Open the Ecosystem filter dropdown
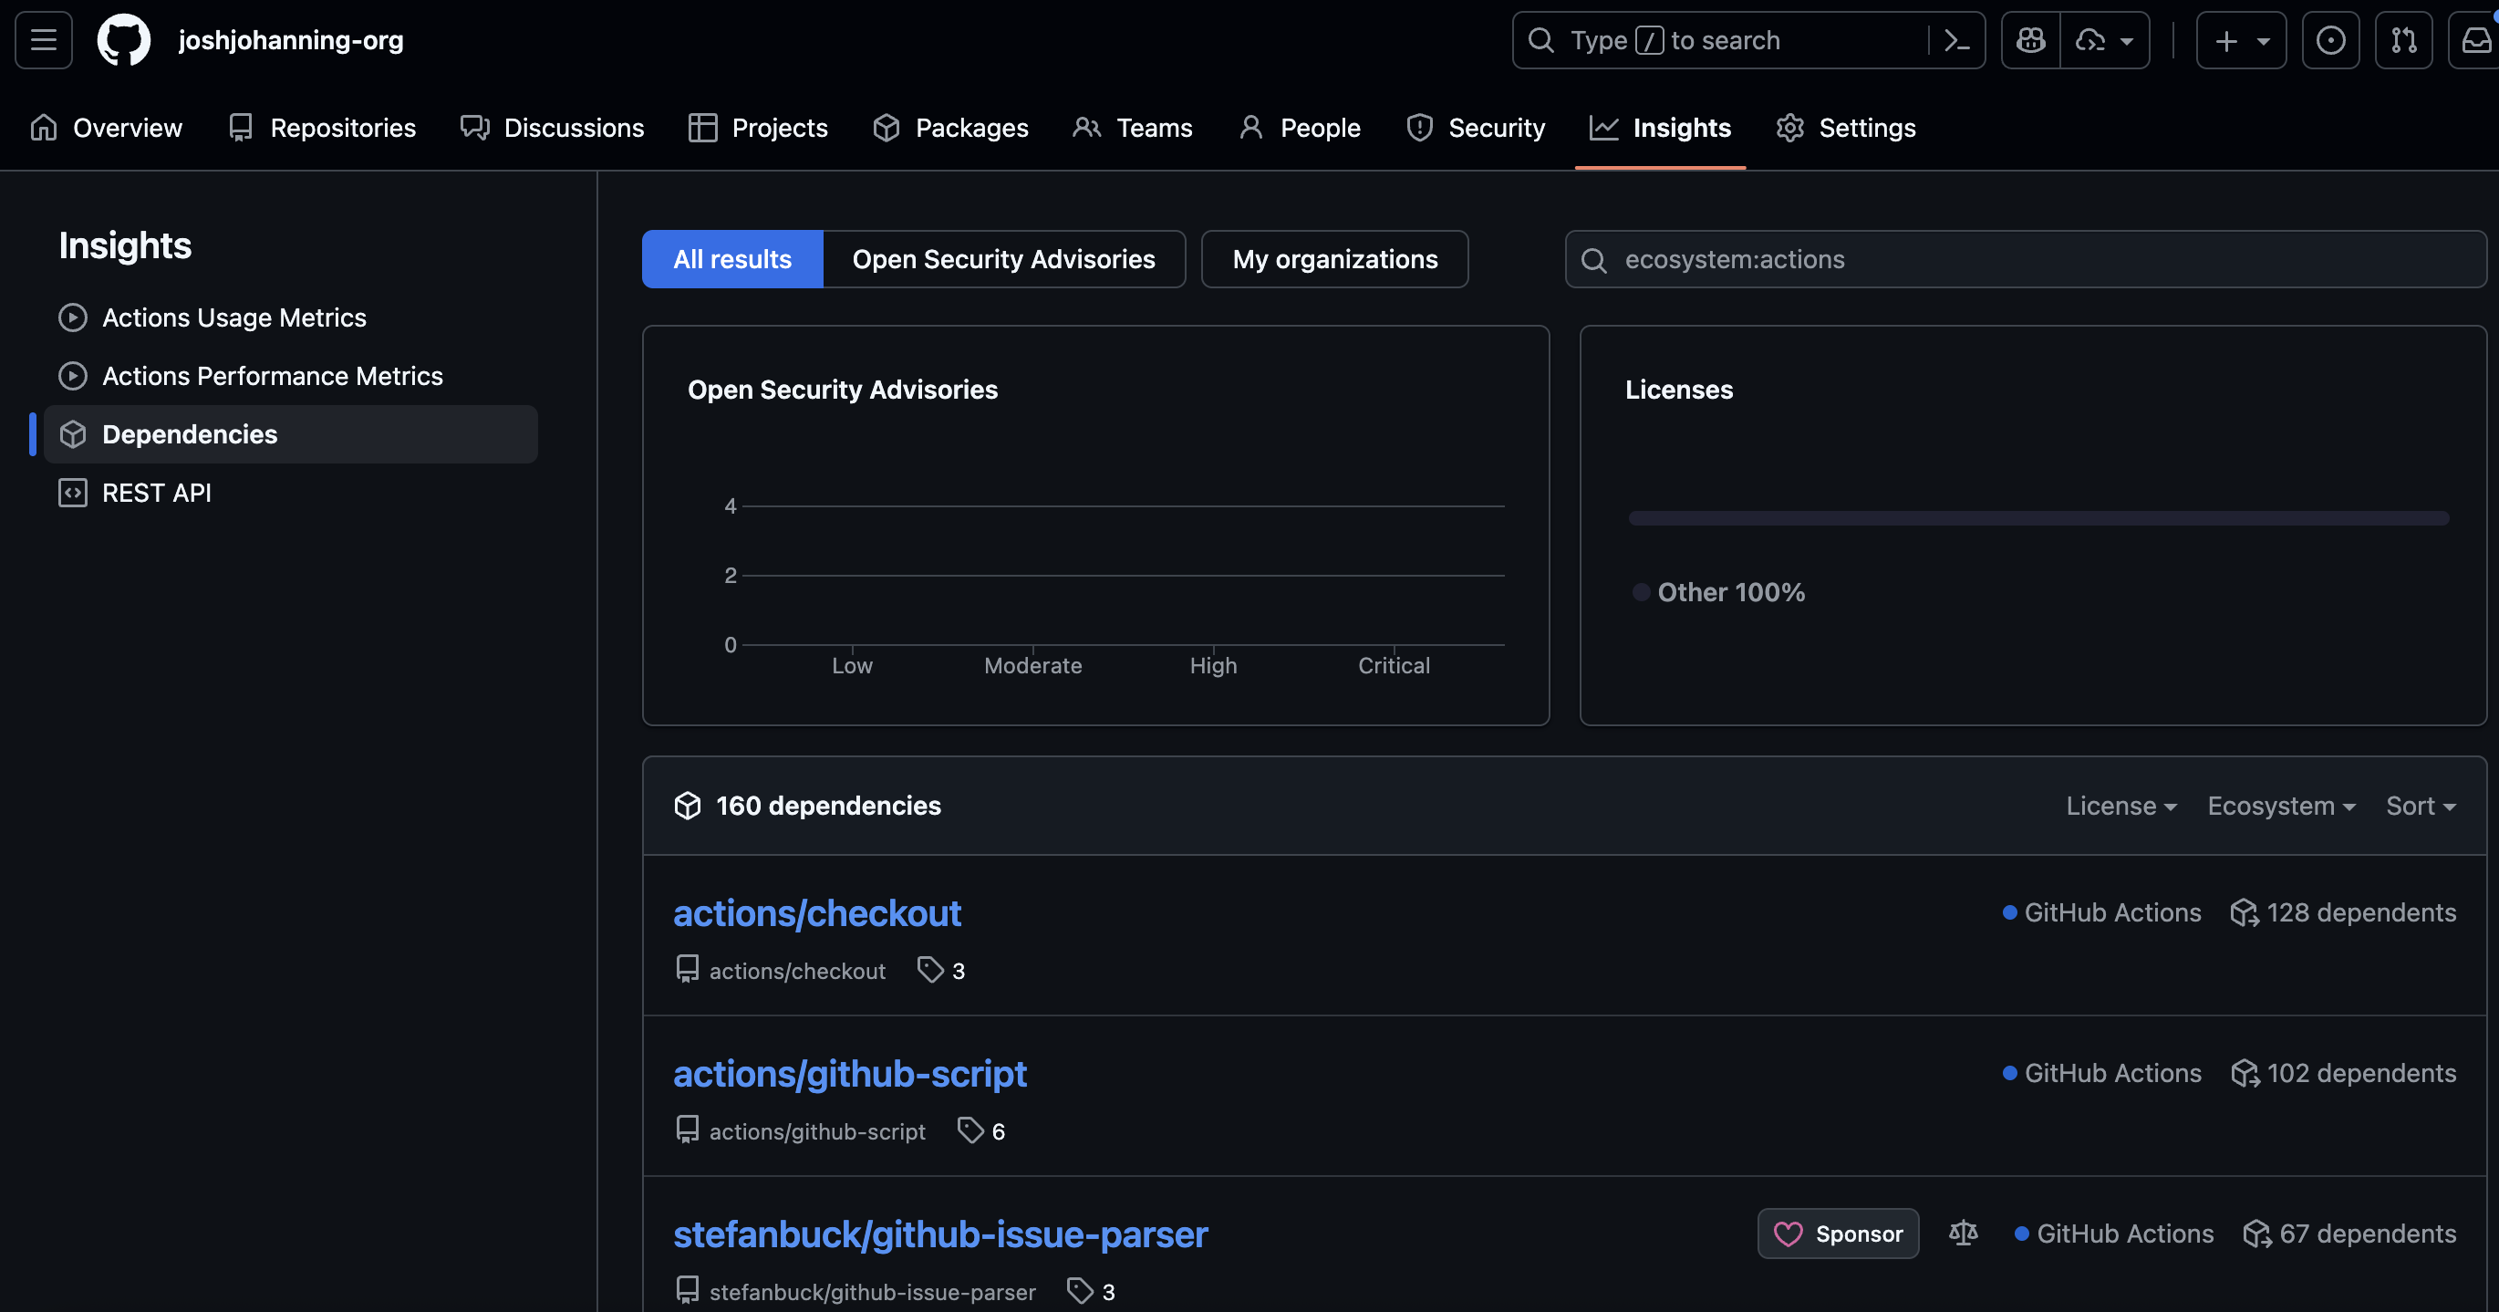Viewport: 2499px width, 1312px height. click(2282, 806)
